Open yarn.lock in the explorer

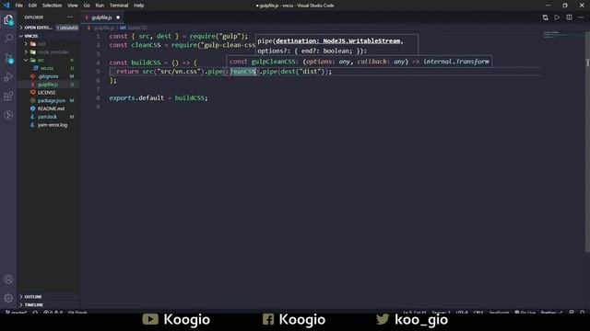click(47, 117)
